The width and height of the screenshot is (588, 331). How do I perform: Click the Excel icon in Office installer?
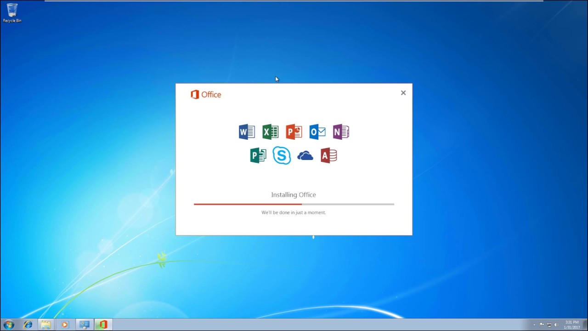(x=270, y=132)
